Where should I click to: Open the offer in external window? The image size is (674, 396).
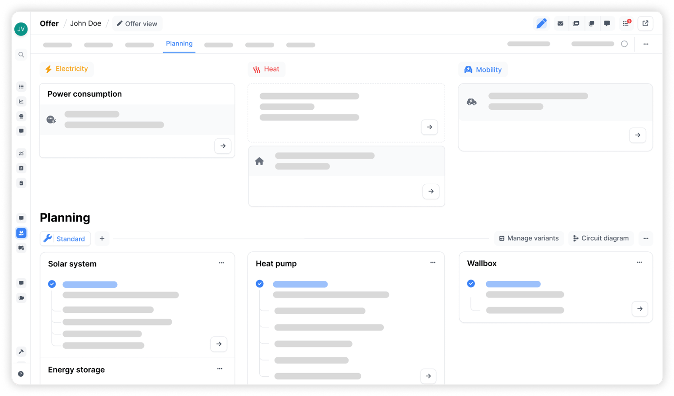[645, 23]
